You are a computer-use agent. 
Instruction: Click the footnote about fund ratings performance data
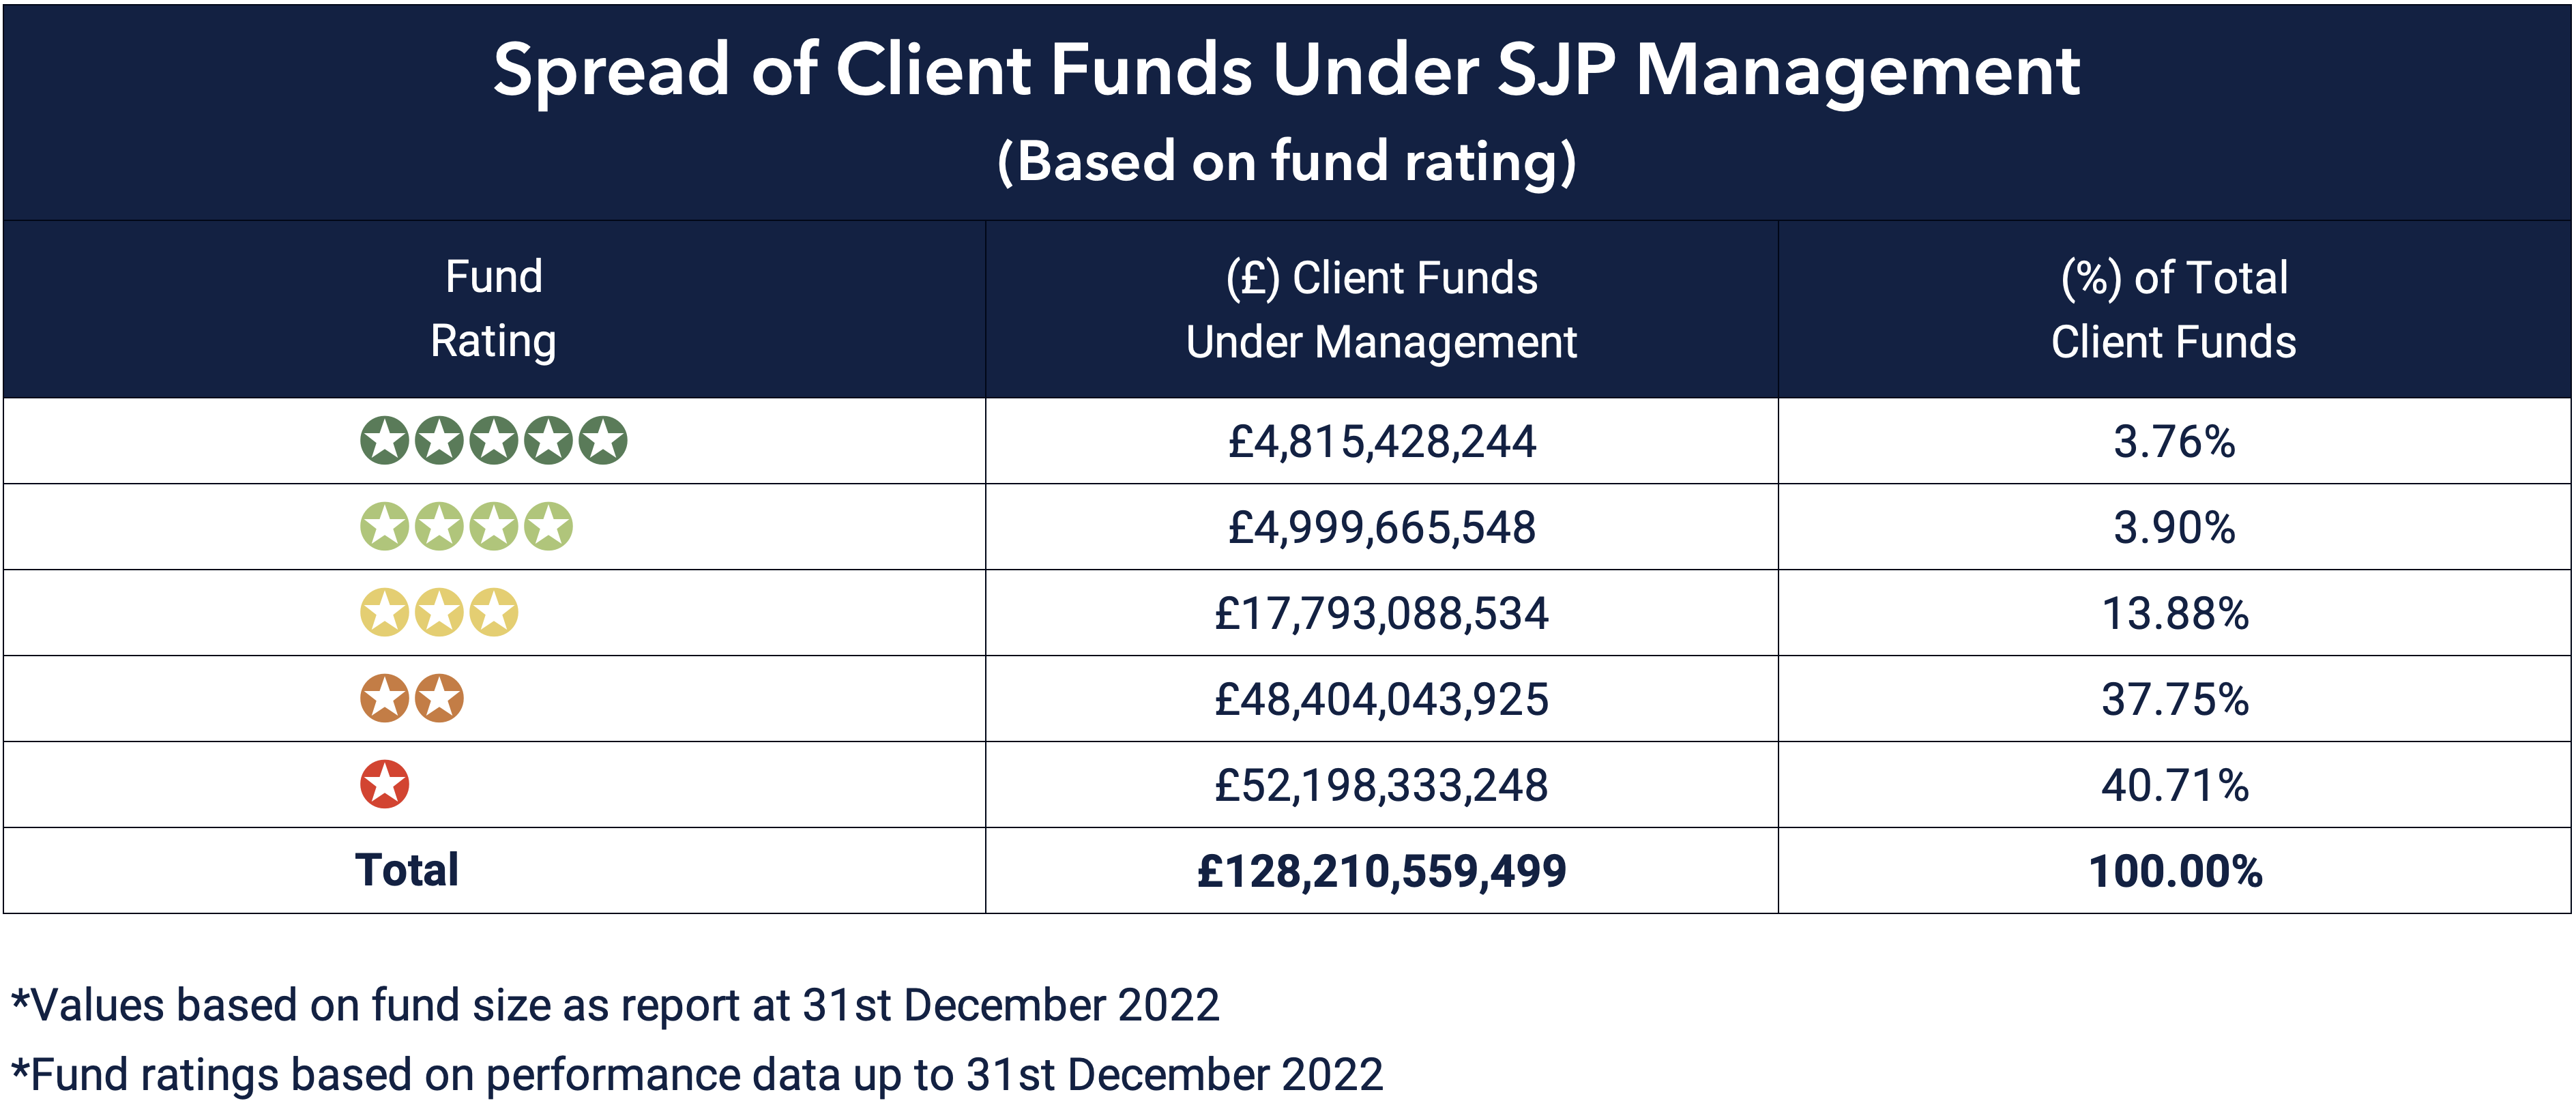[697, 1075]
